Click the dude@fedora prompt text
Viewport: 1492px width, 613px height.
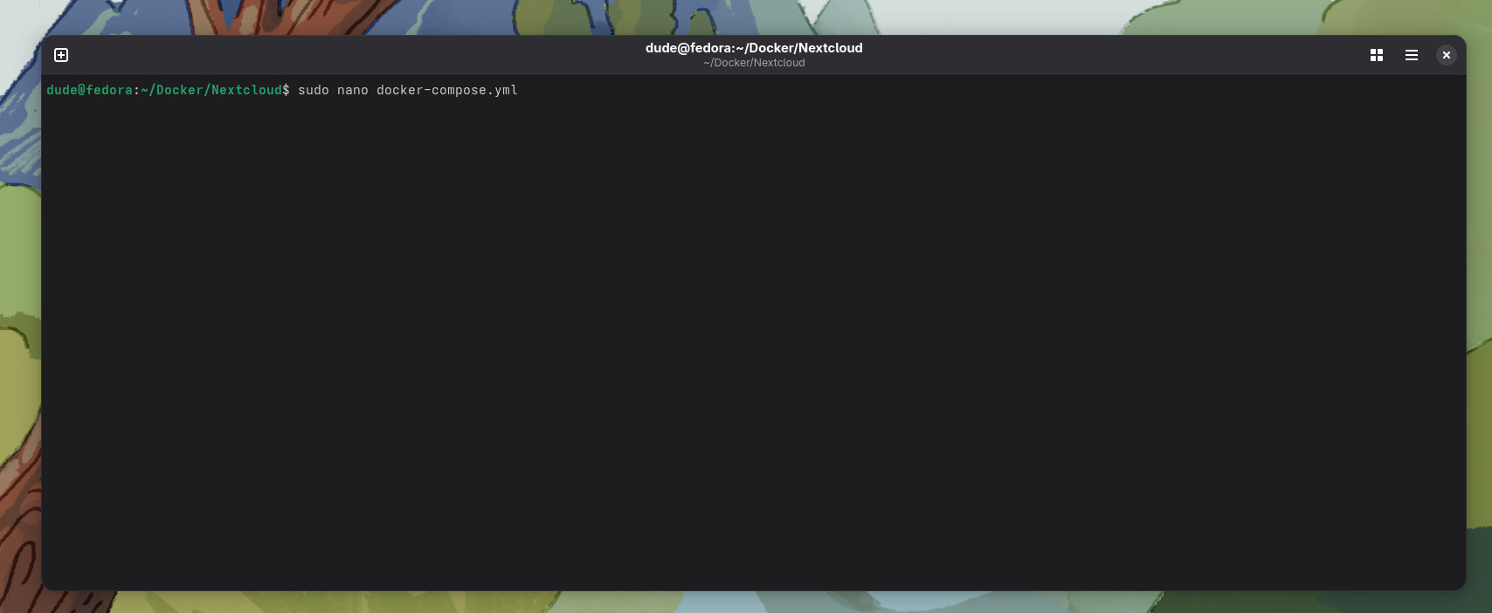(89, 90)
